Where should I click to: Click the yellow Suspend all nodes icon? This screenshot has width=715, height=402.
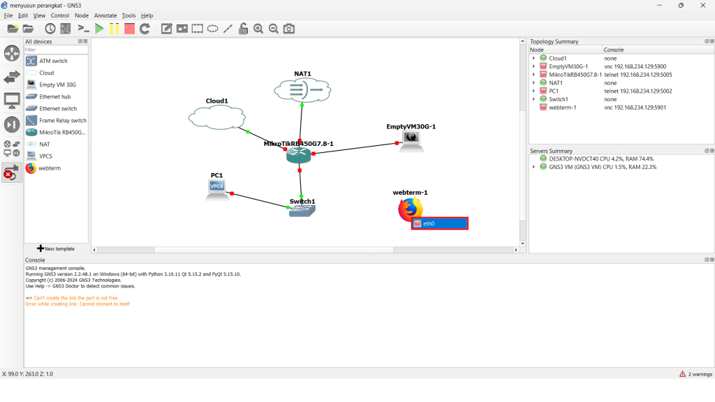pyautogui.click(x=114, y=29)
